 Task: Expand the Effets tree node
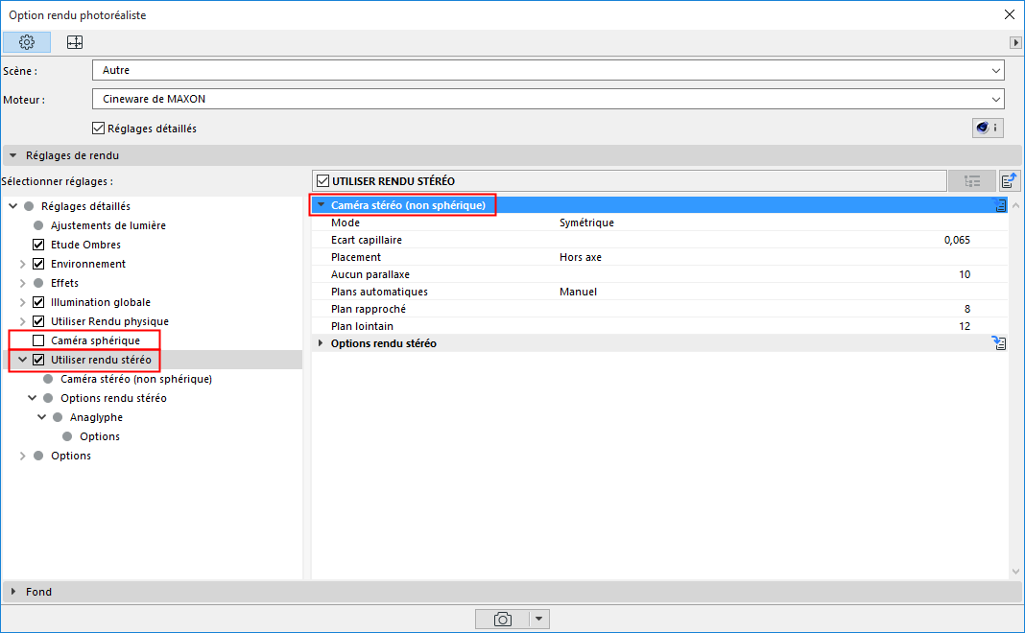coord(22,283)
